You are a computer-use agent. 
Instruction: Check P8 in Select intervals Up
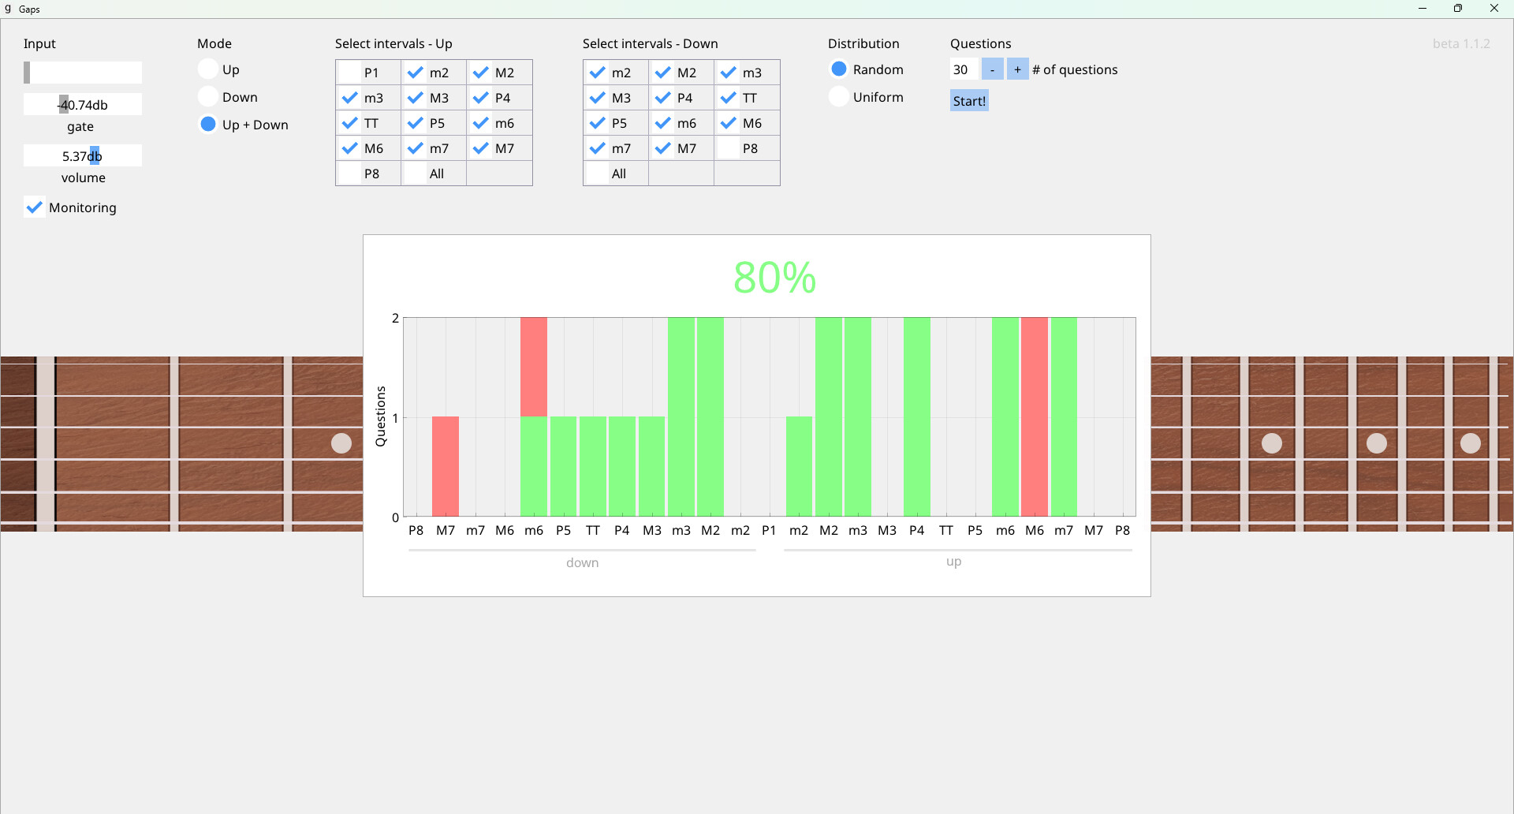pyautogui.click(x=350, y=174)
